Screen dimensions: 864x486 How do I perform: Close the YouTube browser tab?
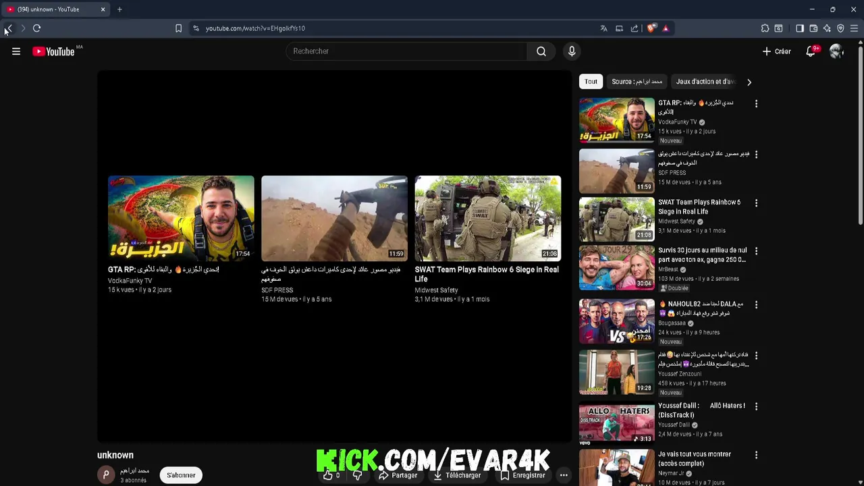(x=103, y=9)
